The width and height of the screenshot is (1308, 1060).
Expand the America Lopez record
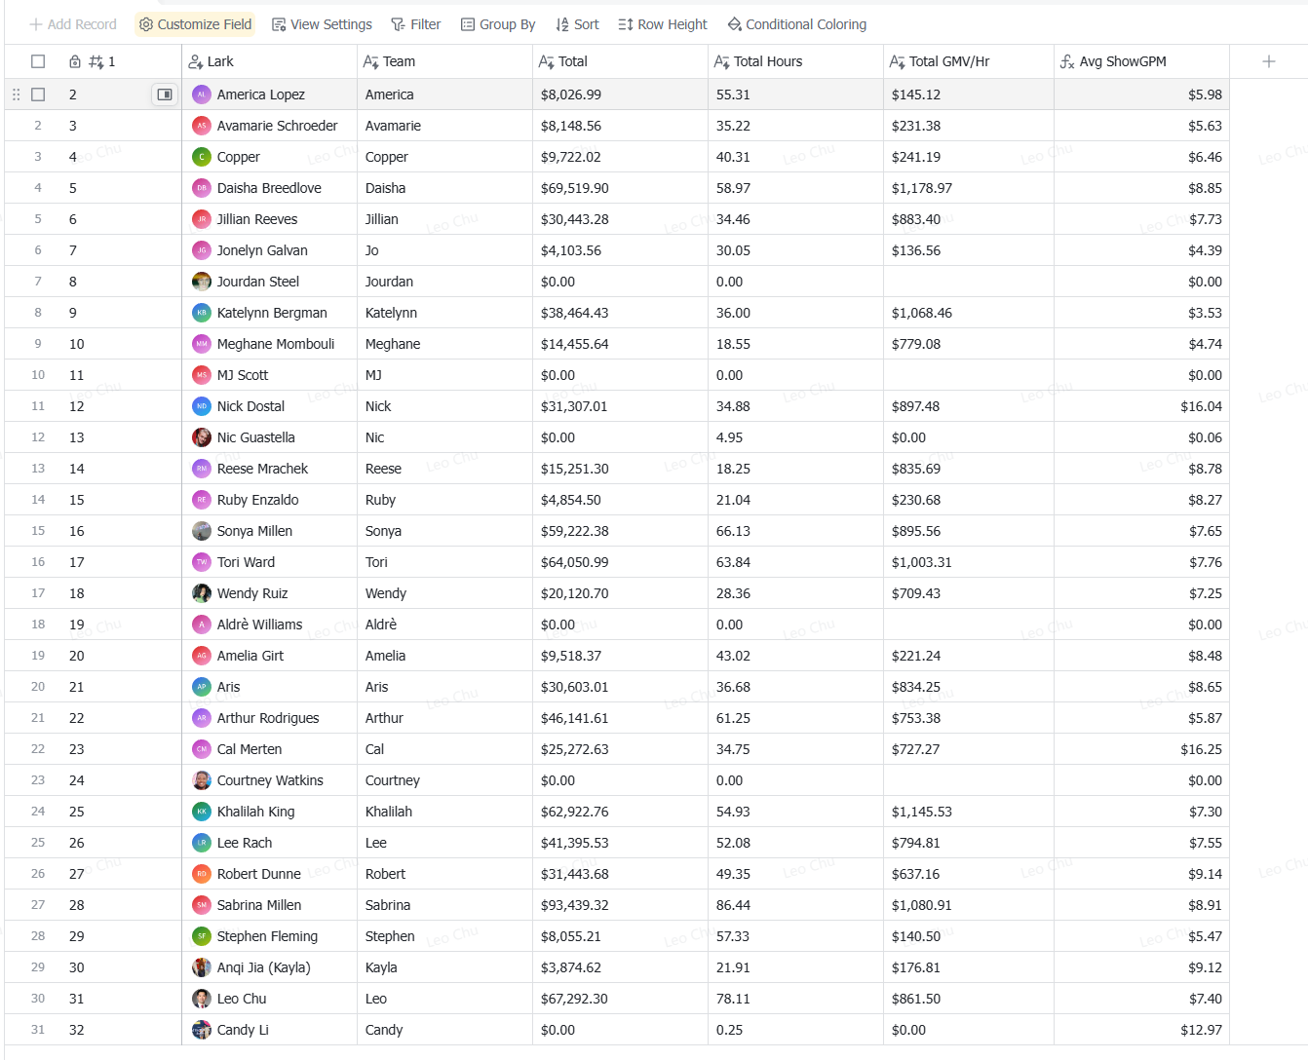(x=165, y=95)
